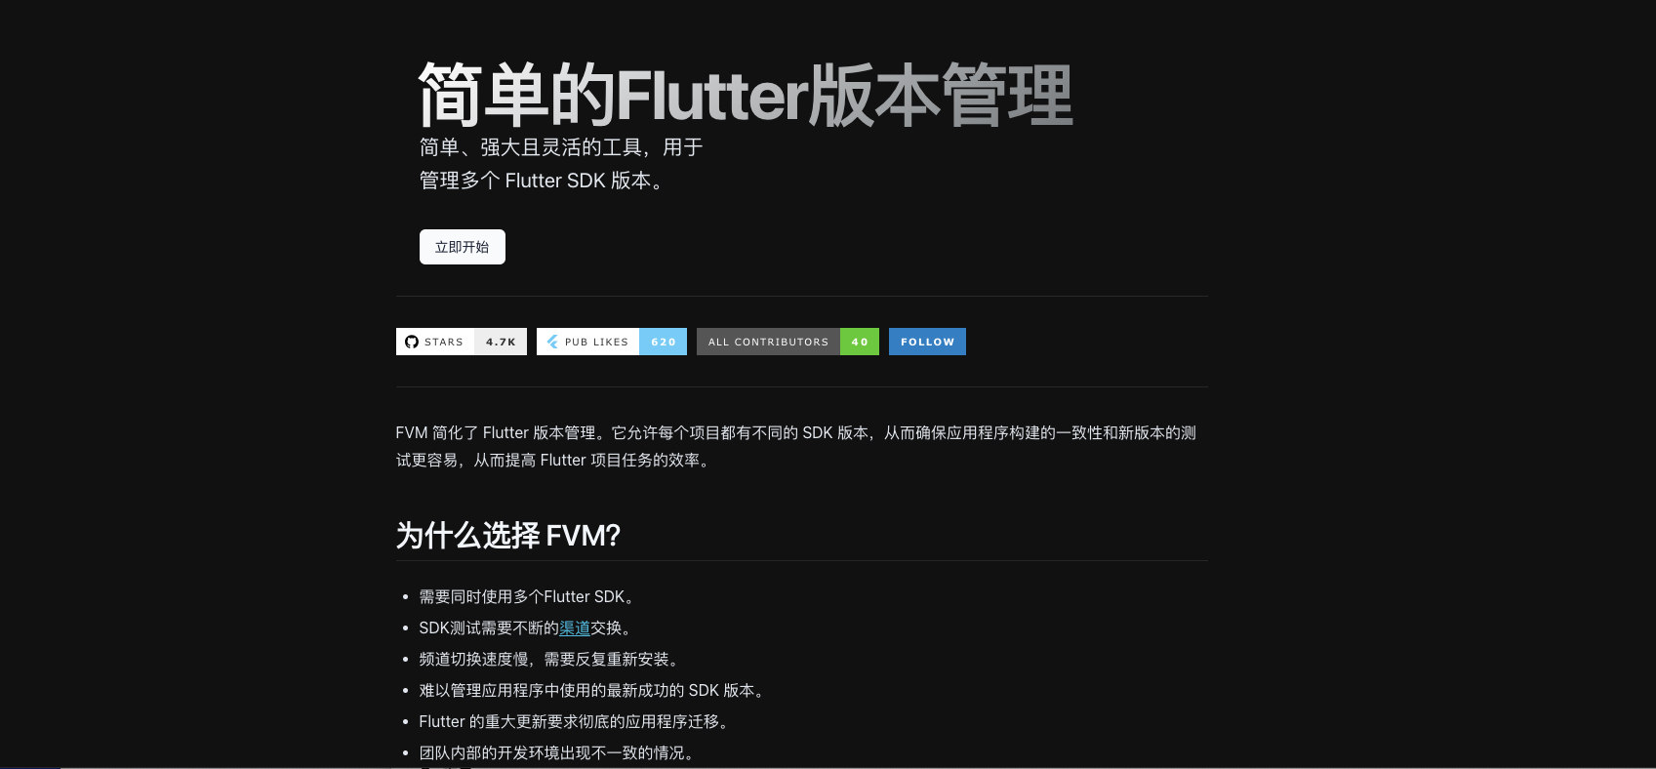
Task: Open the ALL CONTRIBUTORS badge label
Action: [x=768, y=342]
